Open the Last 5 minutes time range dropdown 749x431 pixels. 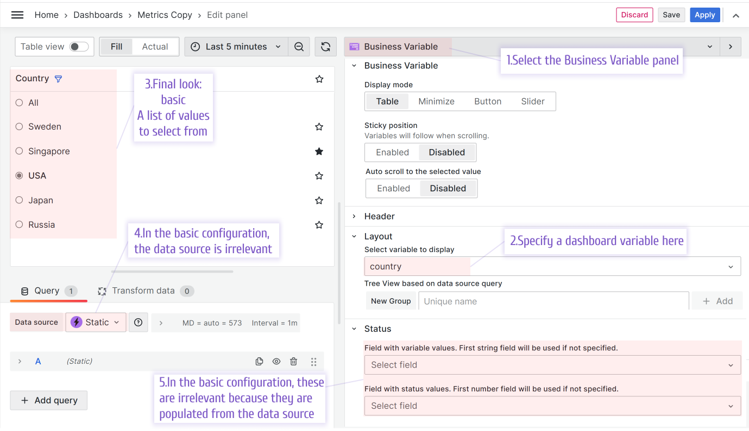tap(235, 47)
